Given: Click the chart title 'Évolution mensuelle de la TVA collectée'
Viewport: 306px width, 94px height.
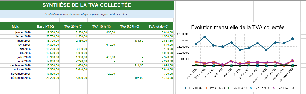Looking at the screenshot, I should [x=238, y=27].
